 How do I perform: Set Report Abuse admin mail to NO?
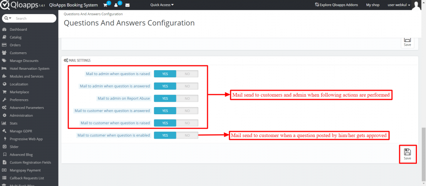click(187, 98)
